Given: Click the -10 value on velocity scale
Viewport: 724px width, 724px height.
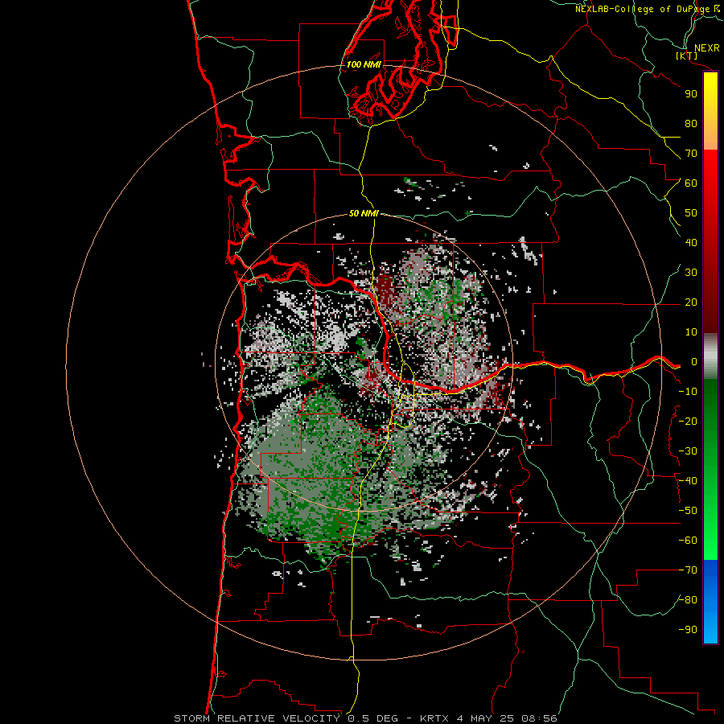Looking at the screenshot, I should [688, 392].
